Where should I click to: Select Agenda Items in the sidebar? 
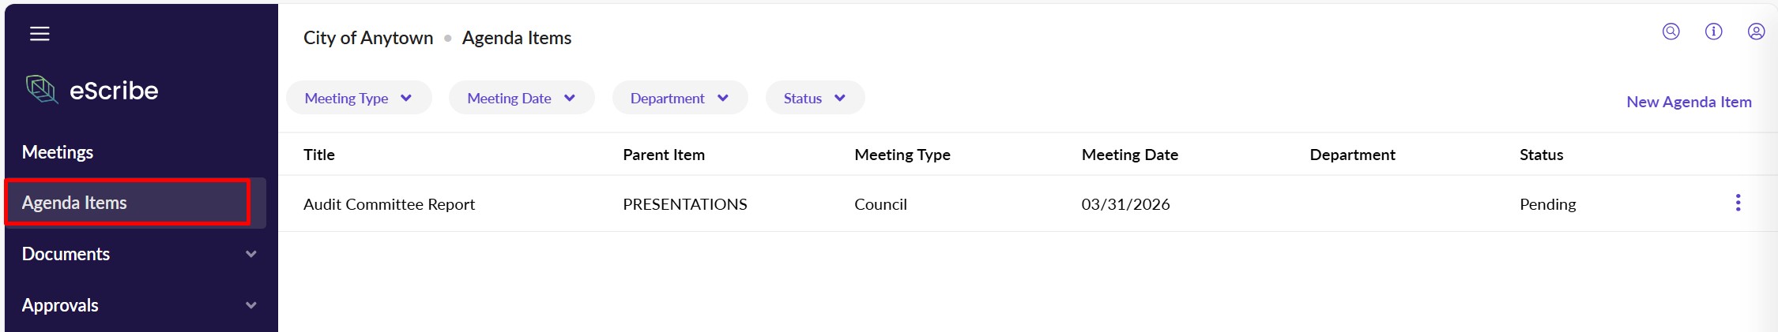(x=74, y=203)
